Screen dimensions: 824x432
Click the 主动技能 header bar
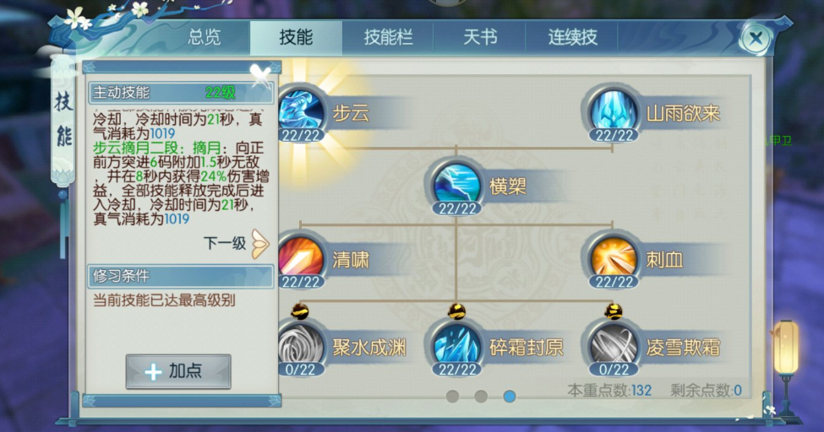(x=181, y=93)
